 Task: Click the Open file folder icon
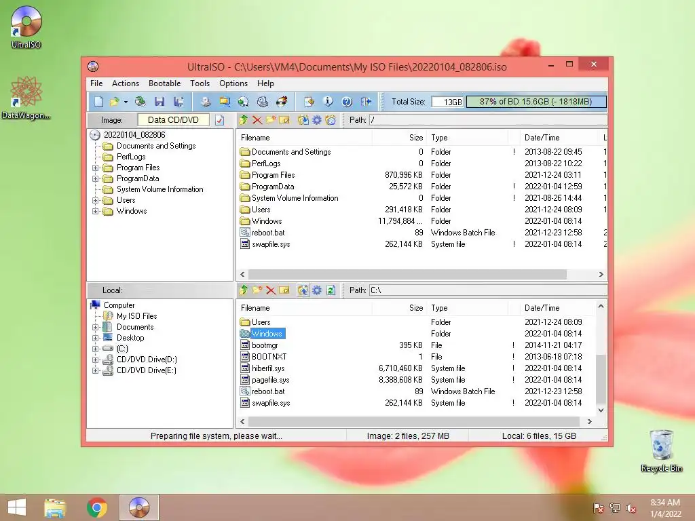point(114,102)
